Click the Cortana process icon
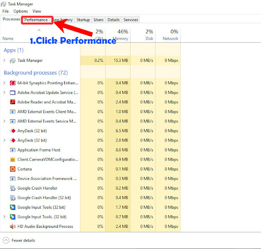 [x=13, y=169]
